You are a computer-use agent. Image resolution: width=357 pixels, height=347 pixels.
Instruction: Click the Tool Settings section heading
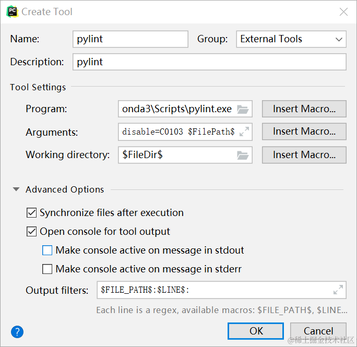coord(38,87)
